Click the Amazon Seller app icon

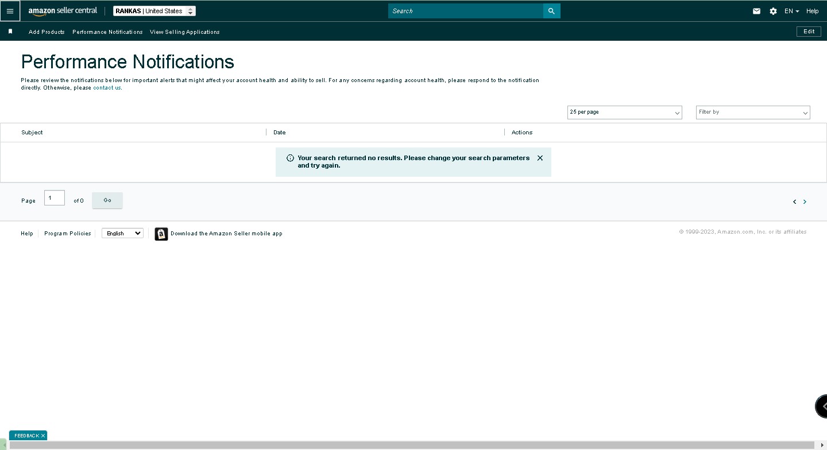click(x=161, y=234)
